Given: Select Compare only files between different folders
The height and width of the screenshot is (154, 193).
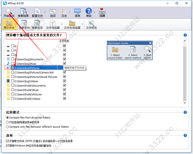Looking at the screenshot, I should 7,127.
